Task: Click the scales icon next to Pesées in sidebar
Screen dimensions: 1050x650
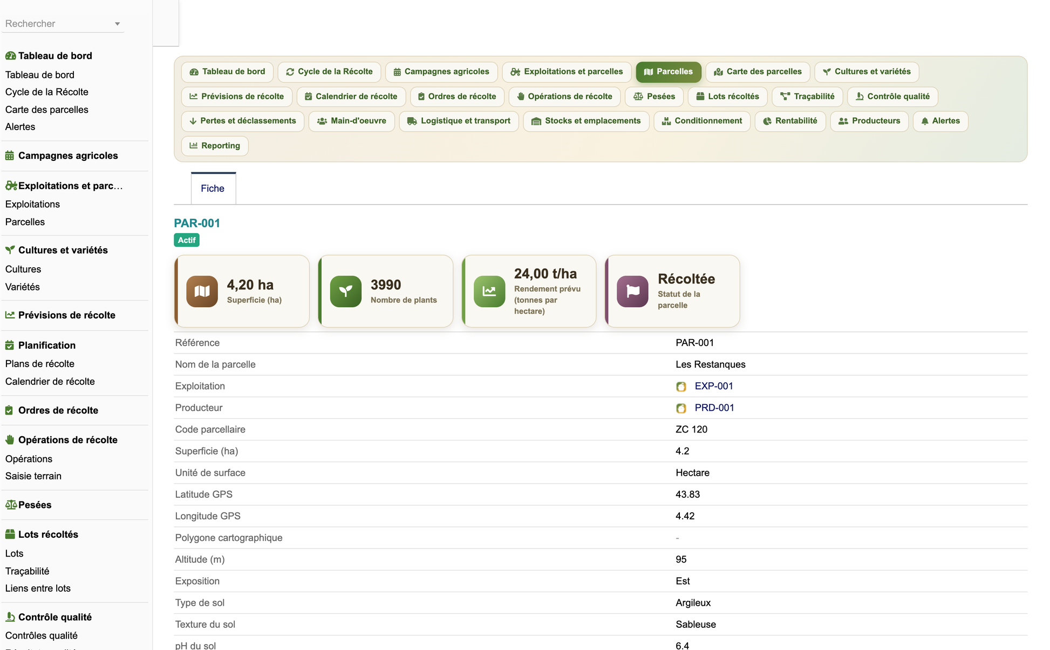Action: click(x=11, y=505)
